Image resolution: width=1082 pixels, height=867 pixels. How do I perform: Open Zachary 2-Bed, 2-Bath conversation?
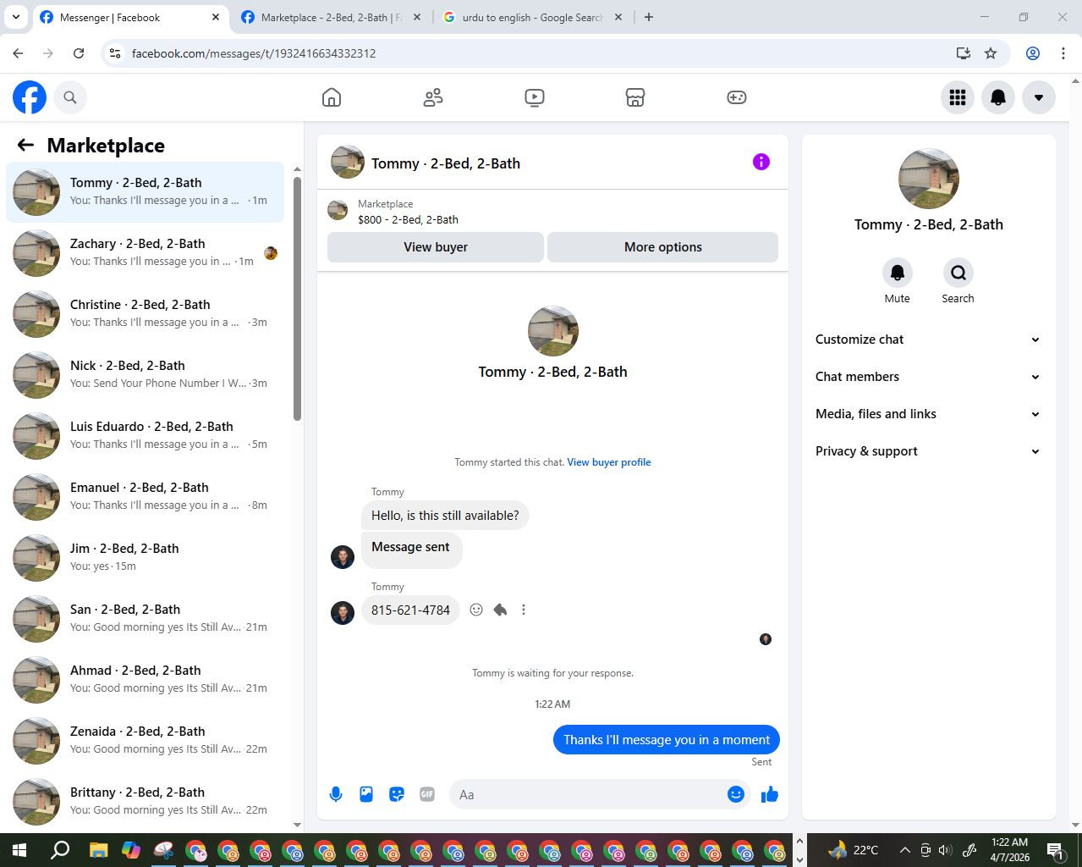point(146,253)
